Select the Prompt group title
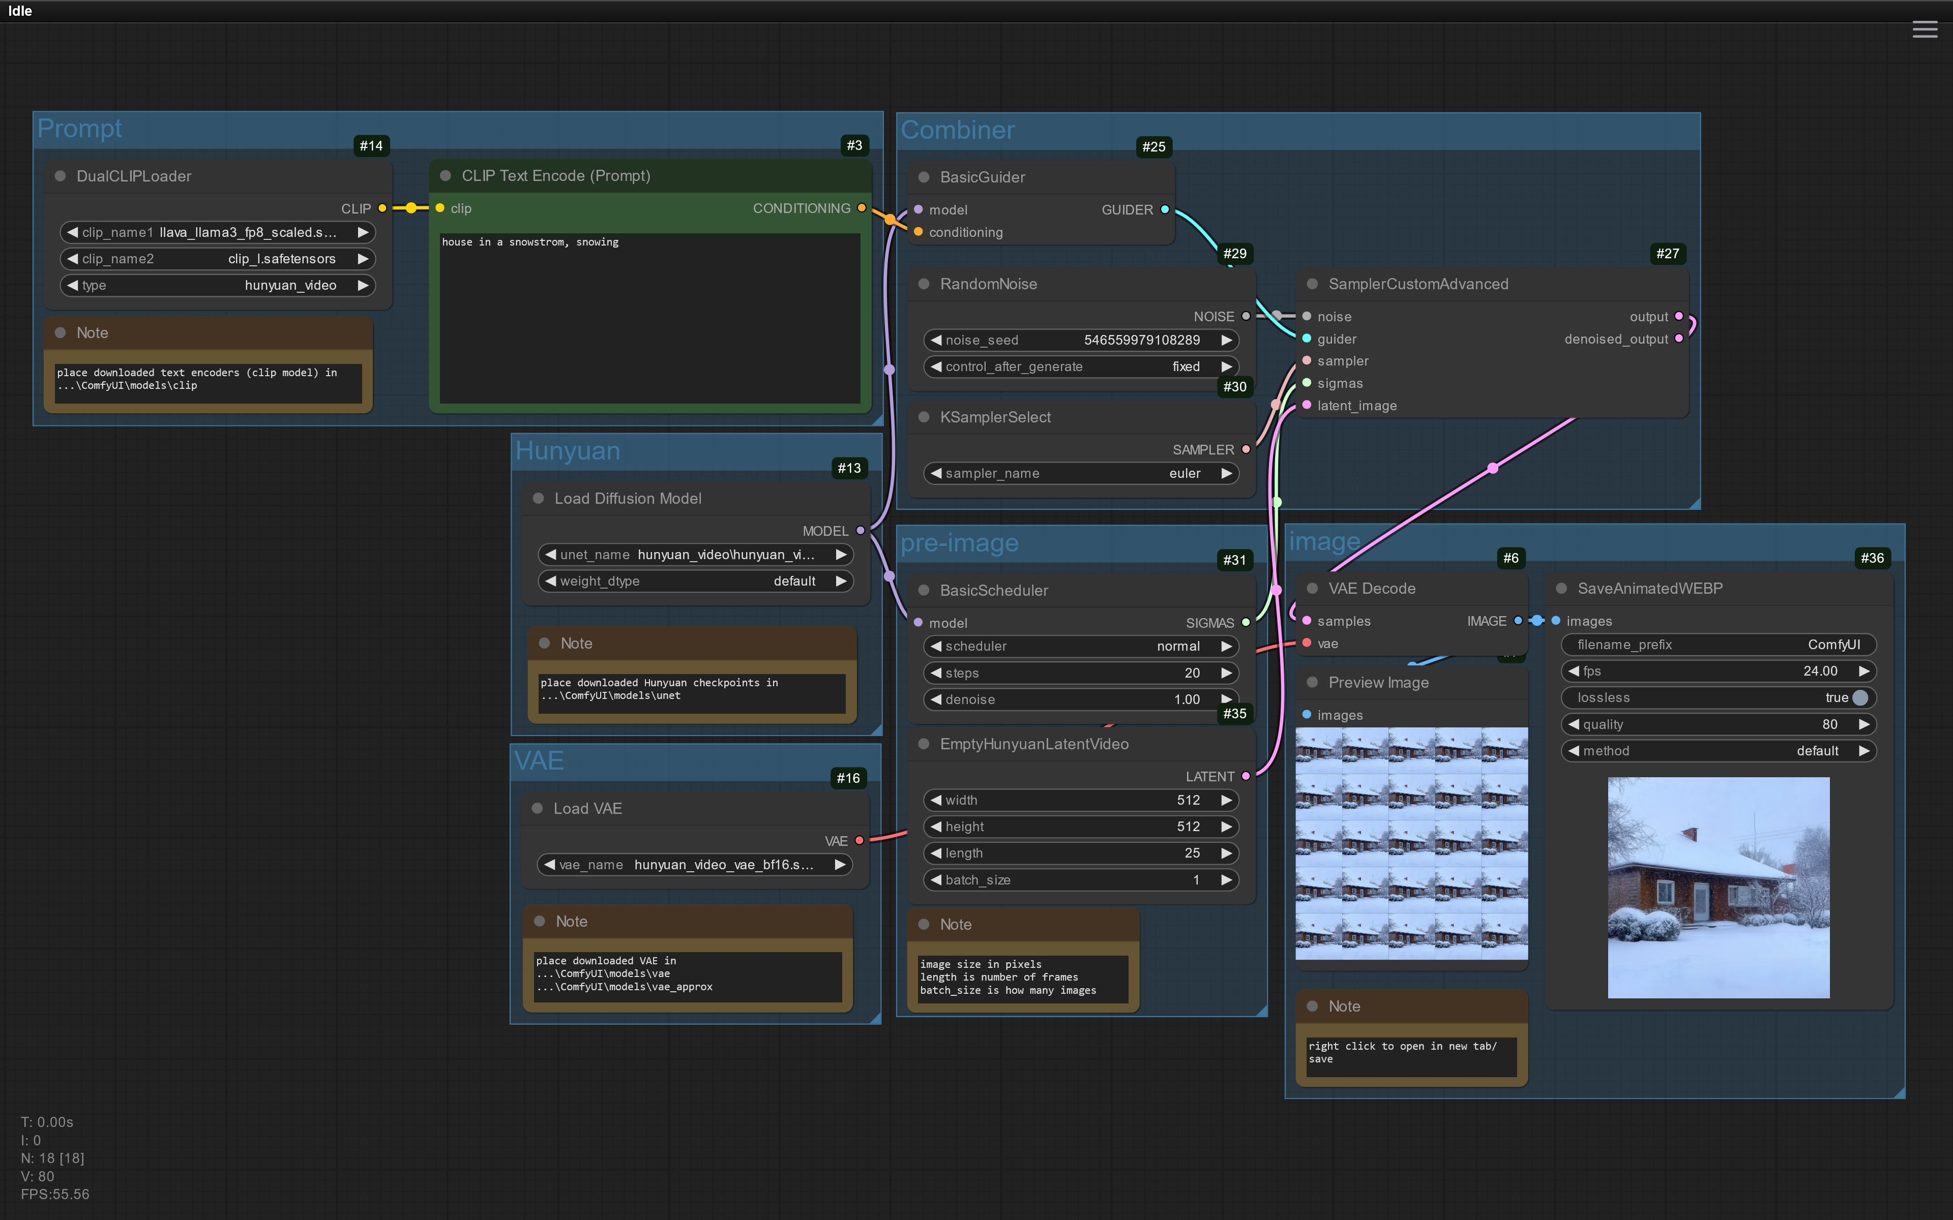This screenshot has width=1953, height=1220. [x=79, y=129]
